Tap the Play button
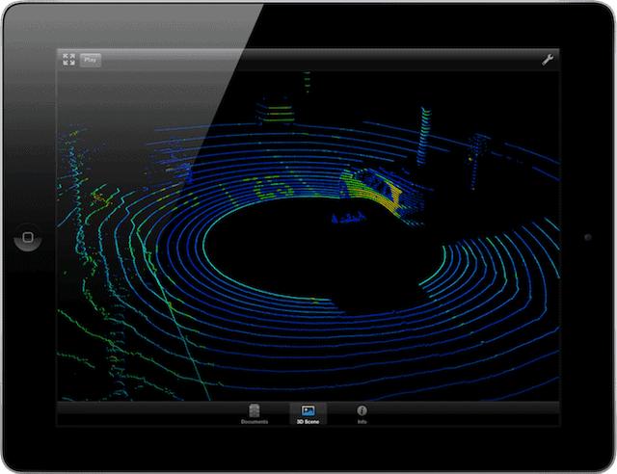617x474 pixels. pyautogui.click(x=91, y=60)
